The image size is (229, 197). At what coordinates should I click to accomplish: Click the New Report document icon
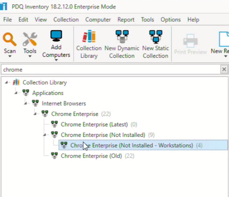coord(224,39)
